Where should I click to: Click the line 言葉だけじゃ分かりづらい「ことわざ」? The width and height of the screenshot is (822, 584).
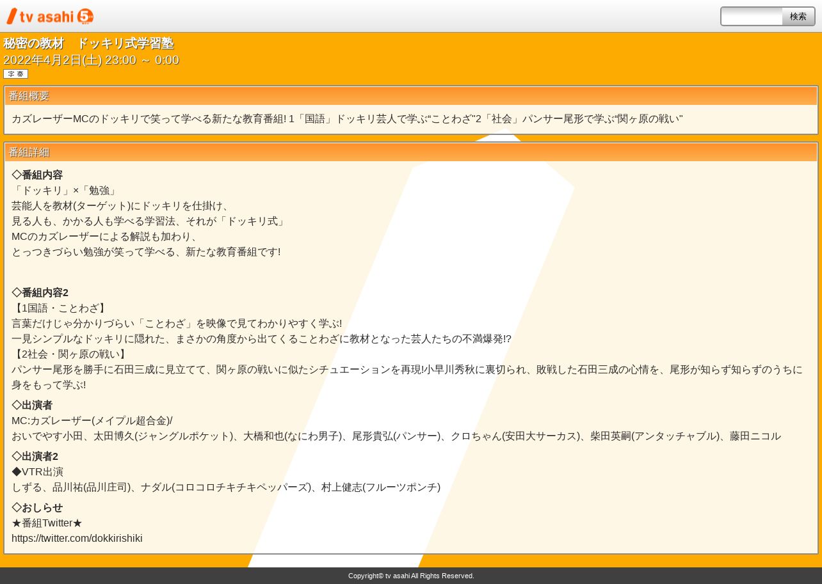click(177, 324)
